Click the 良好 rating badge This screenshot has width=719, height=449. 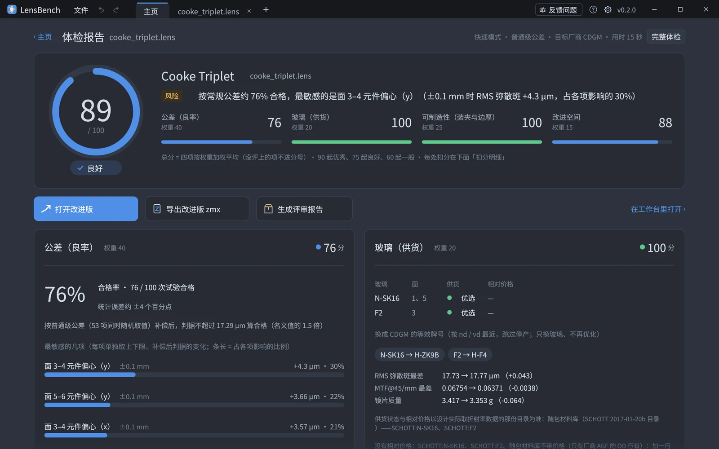pyautogui.click(x=96, y=168)
